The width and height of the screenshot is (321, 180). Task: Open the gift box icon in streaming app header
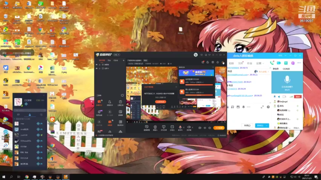[203, 62]
